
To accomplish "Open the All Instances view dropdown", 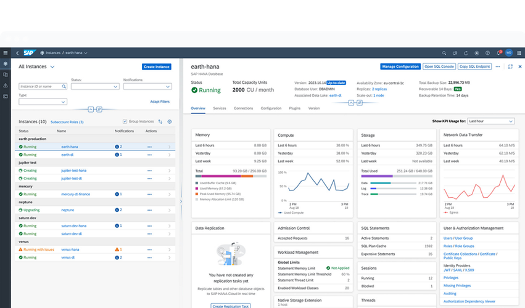I will click(52, 67).
